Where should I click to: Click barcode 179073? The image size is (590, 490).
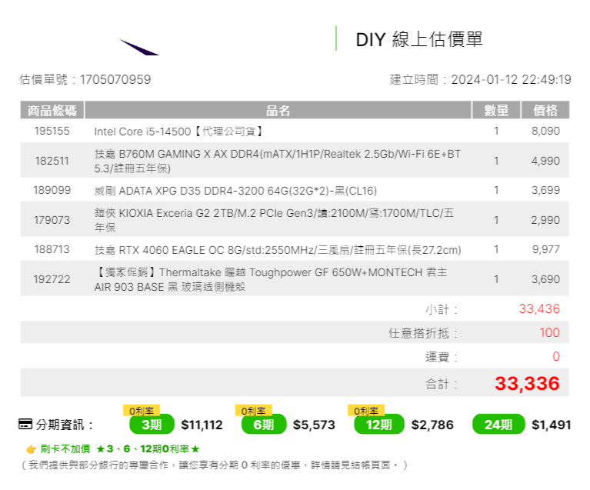pyautogui.click(x=52, y=220)
